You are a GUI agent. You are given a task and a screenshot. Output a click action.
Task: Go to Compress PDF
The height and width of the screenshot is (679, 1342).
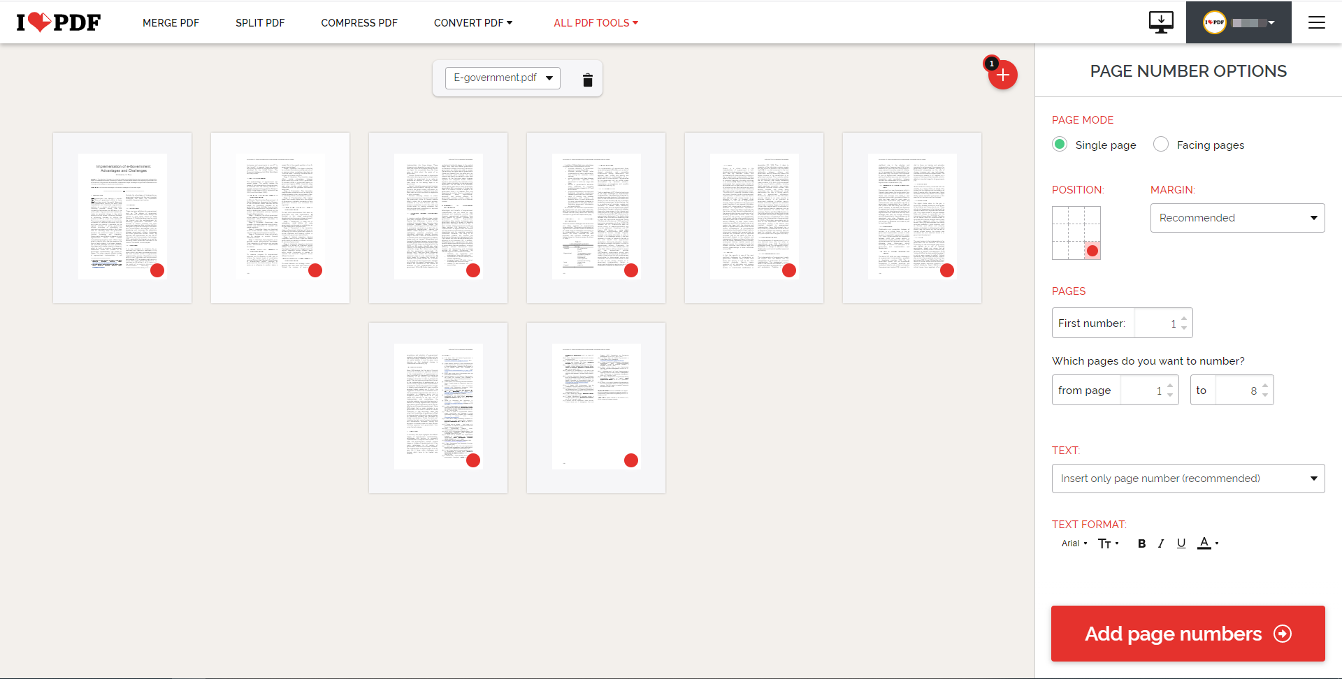tap(359, 23)
